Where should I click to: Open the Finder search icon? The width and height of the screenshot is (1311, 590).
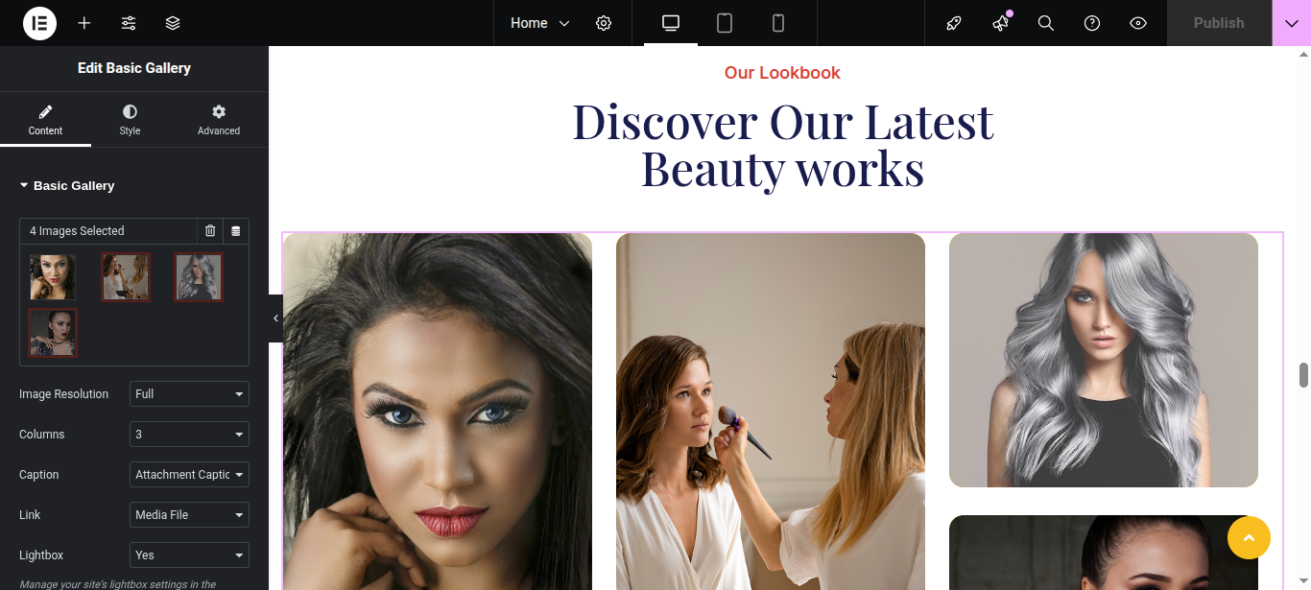click(x=1046, y=23)
